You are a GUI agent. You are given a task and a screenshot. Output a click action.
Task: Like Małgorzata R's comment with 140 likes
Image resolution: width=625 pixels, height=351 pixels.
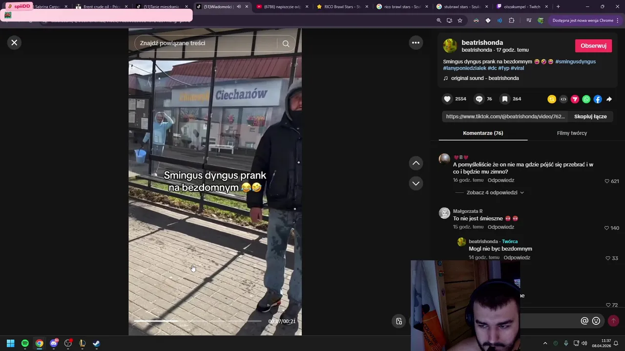(607, 228)
